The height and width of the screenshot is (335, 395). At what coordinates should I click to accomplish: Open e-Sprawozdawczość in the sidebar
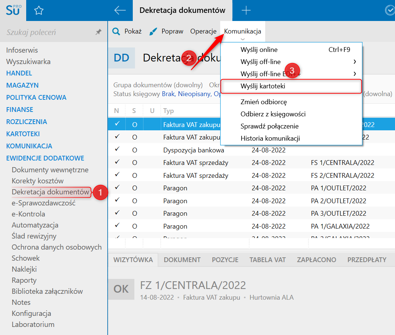click(x=44, y=203)
